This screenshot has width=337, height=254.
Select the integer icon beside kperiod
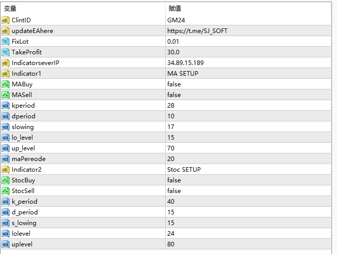coord(6,106)
